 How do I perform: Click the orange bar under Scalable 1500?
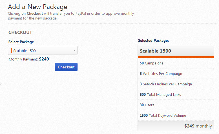[176, 57]
